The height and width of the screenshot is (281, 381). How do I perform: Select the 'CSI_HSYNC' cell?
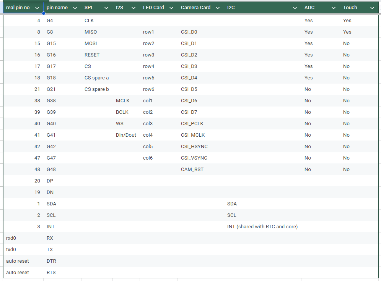click(202, 147)
